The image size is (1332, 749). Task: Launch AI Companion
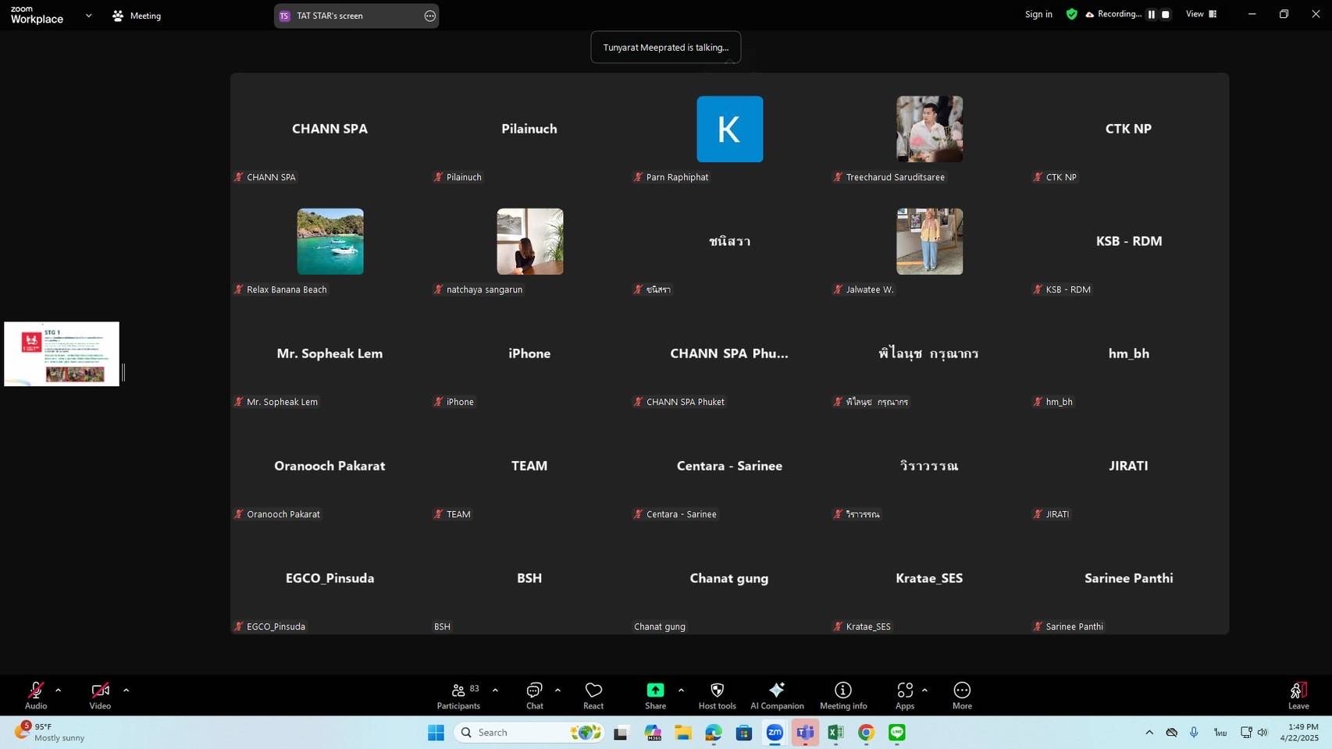pos(777,696)
